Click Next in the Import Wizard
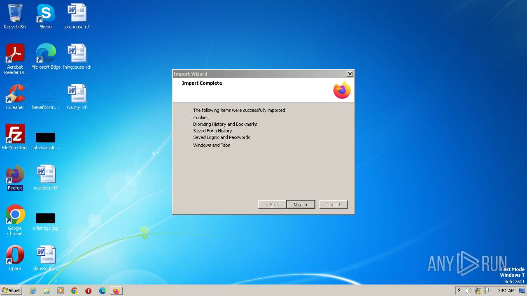Image resolution: width=527 pixels, height=296 pixels. click(301, 205)
